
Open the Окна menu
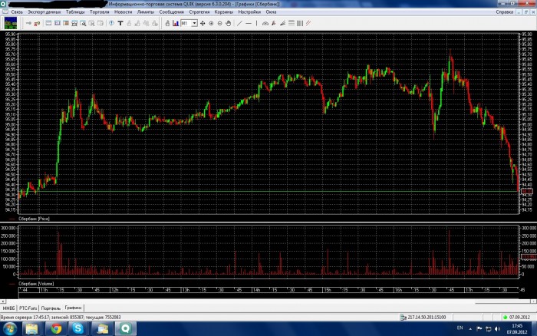[x=271, y=12]
